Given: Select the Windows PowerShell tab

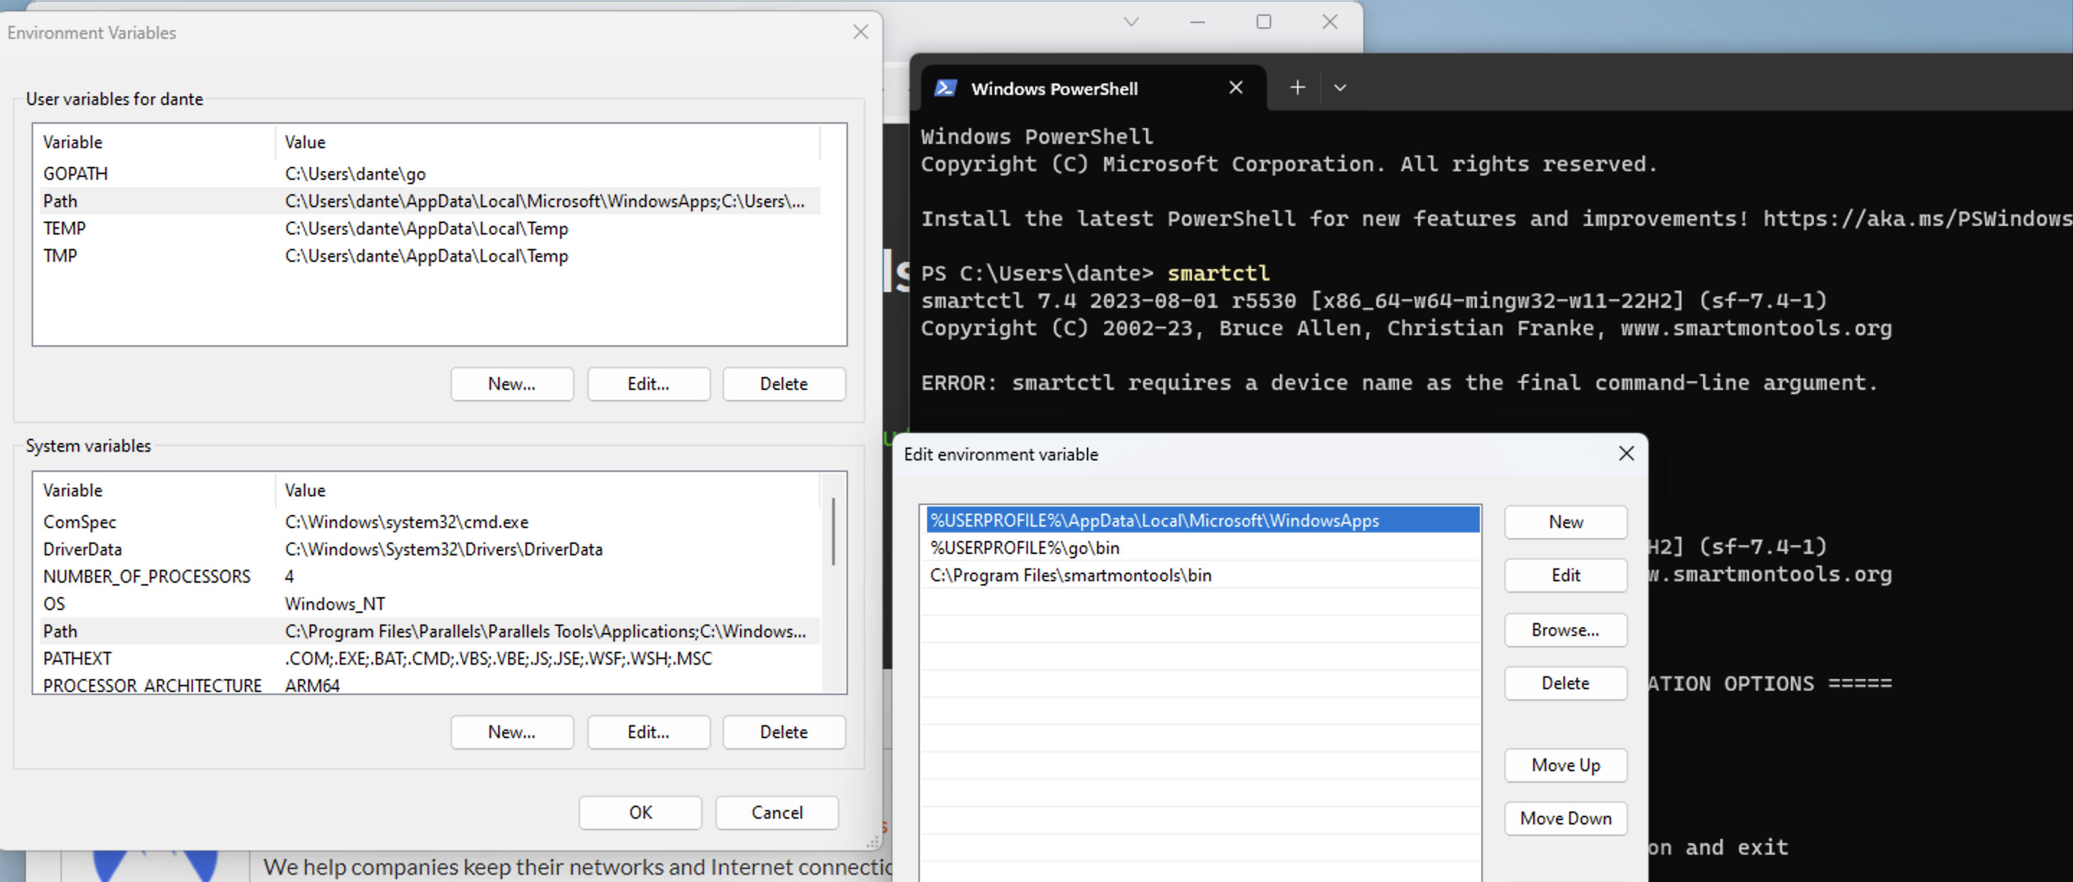Looking at the screenshot, I should 1093,88.
